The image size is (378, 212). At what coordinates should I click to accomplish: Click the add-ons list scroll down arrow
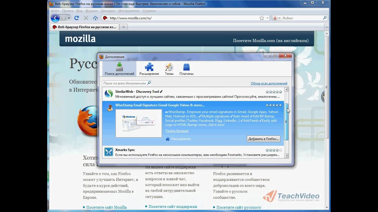286,156
